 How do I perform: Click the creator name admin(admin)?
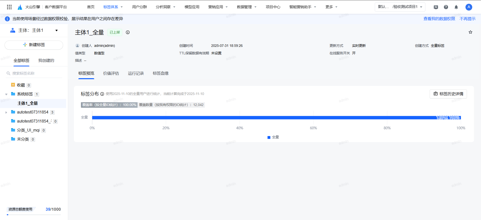coord(104,46)
